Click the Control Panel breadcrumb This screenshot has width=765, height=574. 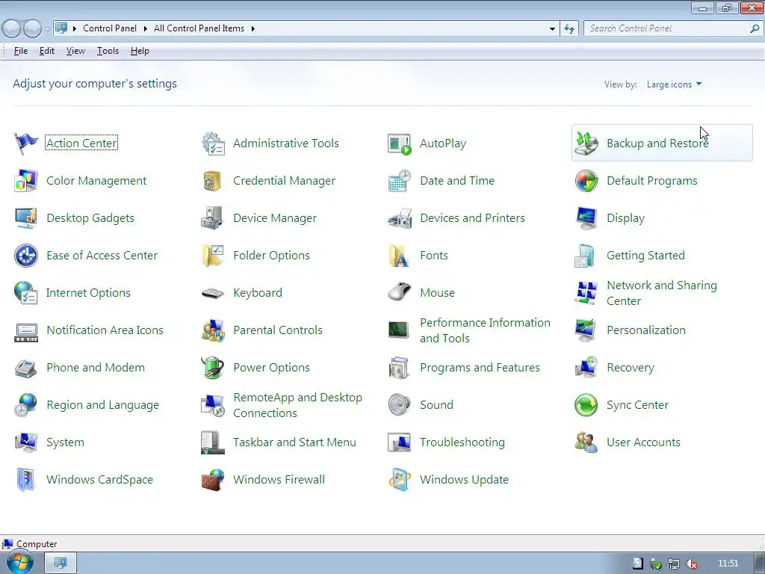click(110, 28)
